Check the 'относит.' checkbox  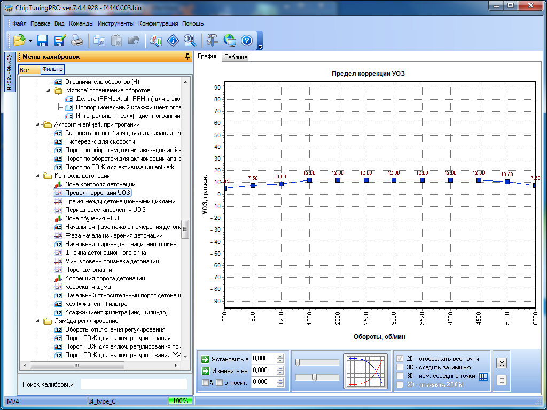pyautogui.click(x=220, y=382)
